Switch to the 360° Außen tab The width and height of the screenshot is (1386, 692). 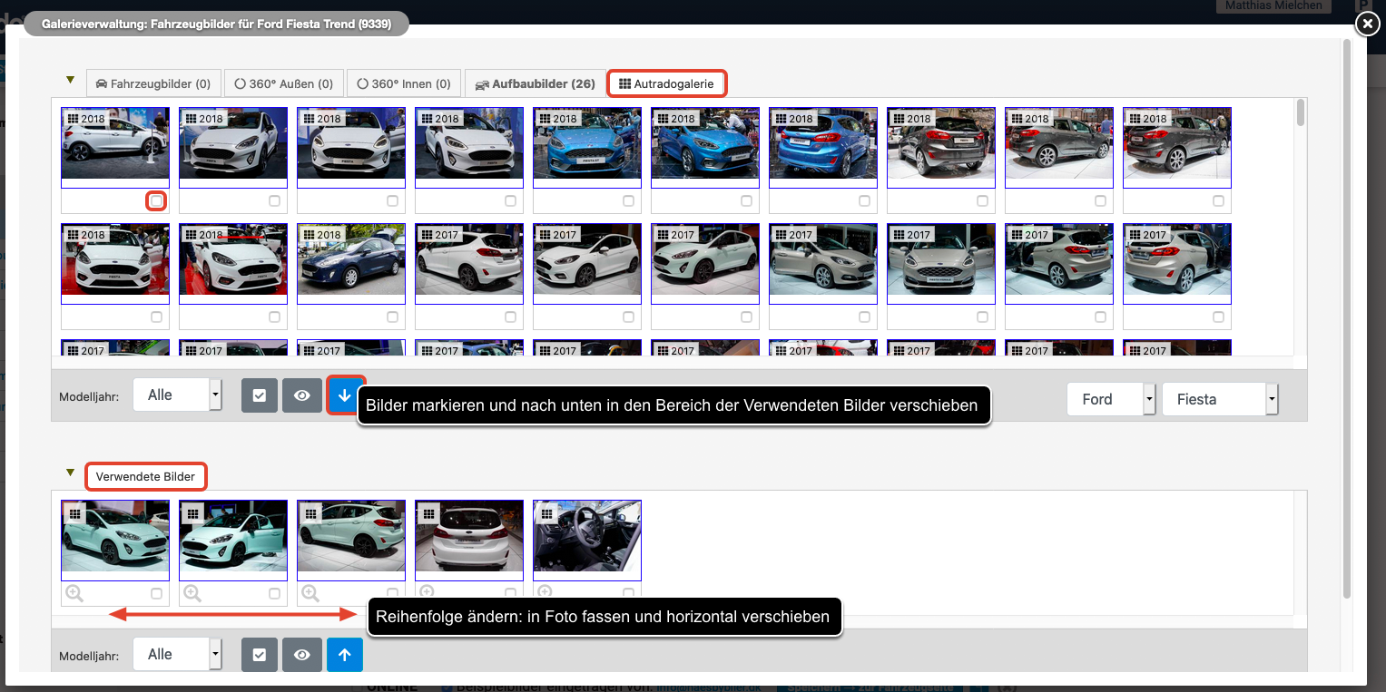283,83
